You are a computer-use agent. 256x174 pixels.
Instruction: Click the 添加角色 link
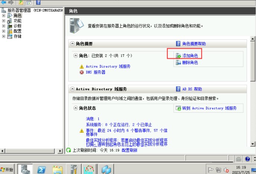(x=190, y=56)
